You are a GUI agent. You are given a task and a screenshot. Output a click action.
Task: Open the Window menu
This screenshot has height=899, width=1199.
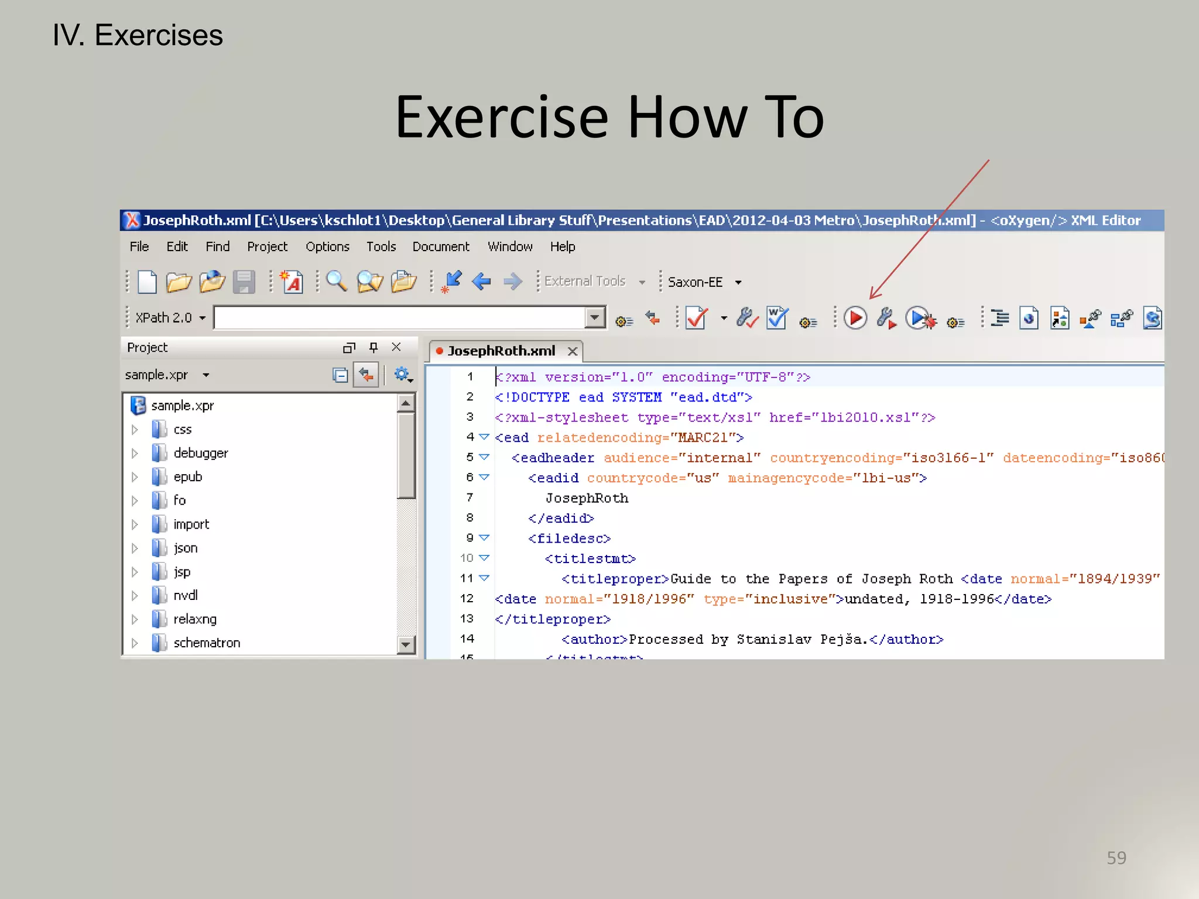[x=510, y=246]
